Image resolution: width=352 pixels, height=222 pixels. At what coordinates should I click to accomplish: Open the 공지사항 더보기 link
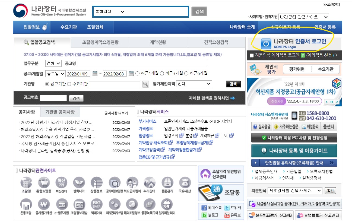coord(116,113)
